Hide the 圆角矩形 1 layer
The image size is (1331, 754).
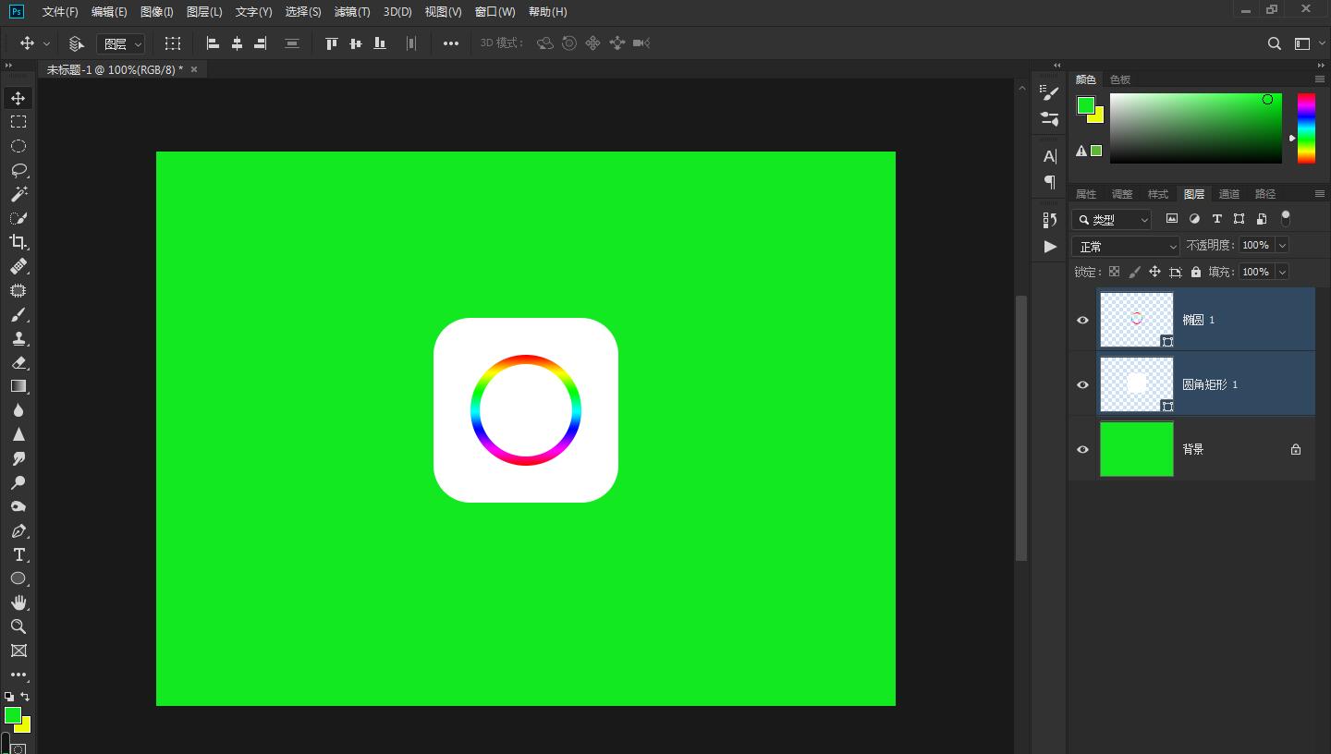tap(1082, 384)
